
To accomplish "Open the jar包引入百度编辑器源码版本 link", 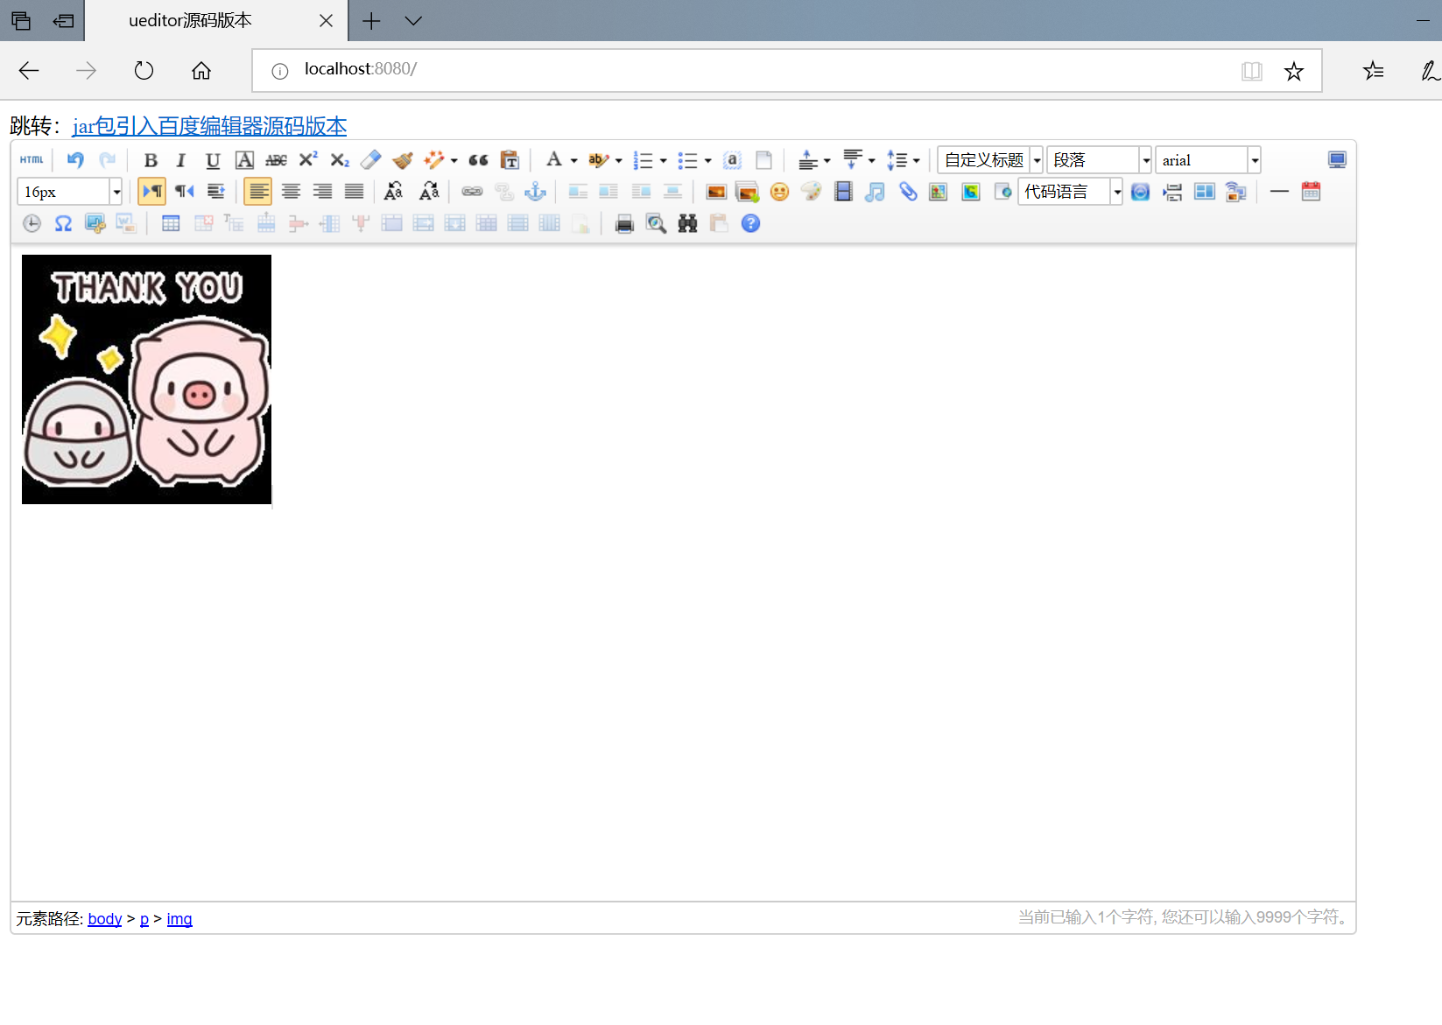I will point(209,126).
